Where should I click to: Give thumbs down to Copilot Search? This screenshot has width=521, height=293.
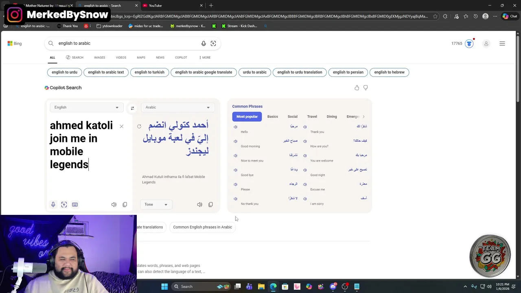click(366, 87)
